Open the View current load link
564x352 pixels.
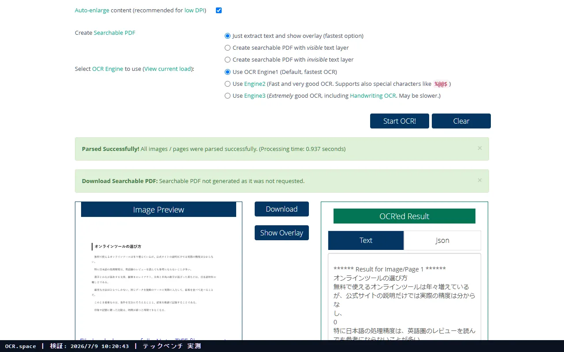coord(168,69)
